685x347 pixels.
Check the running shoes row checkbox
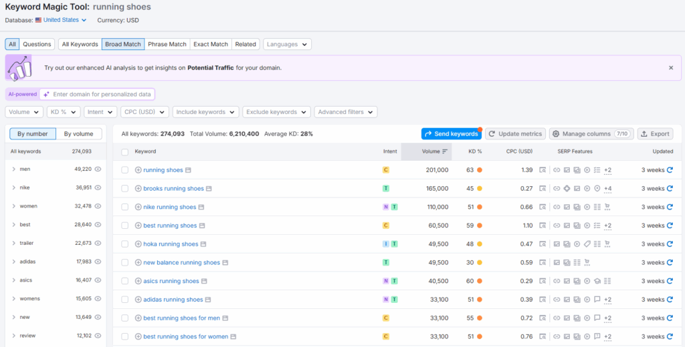tap(125, 170)
